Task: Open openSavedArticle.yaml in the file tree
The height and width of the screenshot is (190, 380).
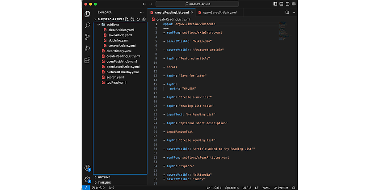Action: [x=123, y=67]
